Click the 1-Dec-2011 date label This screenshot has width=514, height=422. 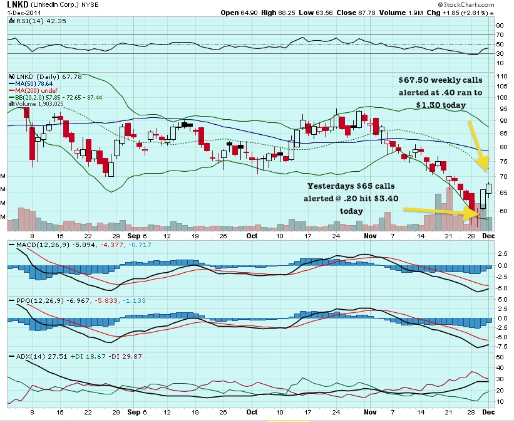point(23,13)
